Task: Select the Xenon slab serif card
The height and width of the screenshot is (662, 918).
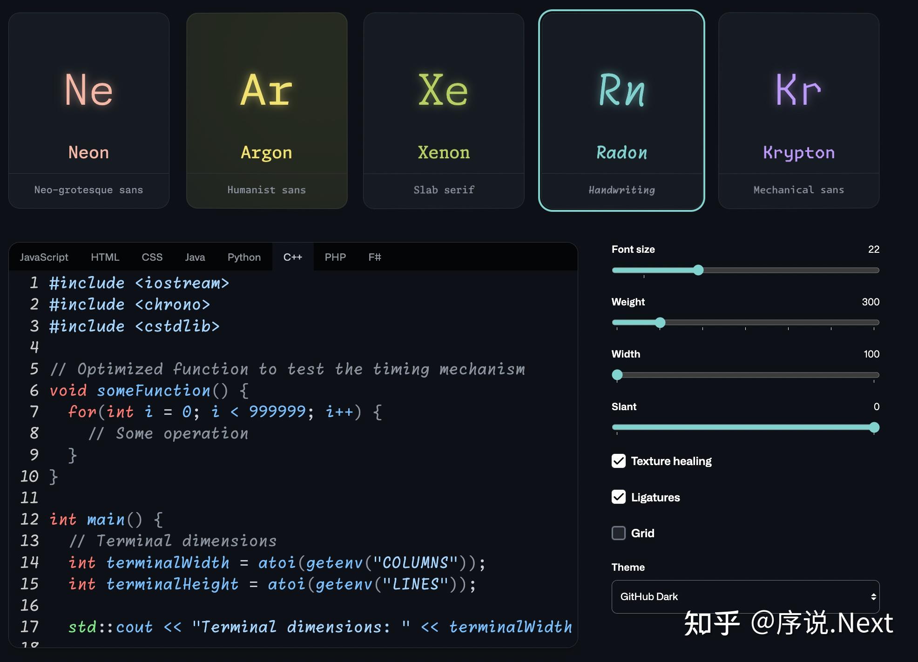Action: (444, 109)
